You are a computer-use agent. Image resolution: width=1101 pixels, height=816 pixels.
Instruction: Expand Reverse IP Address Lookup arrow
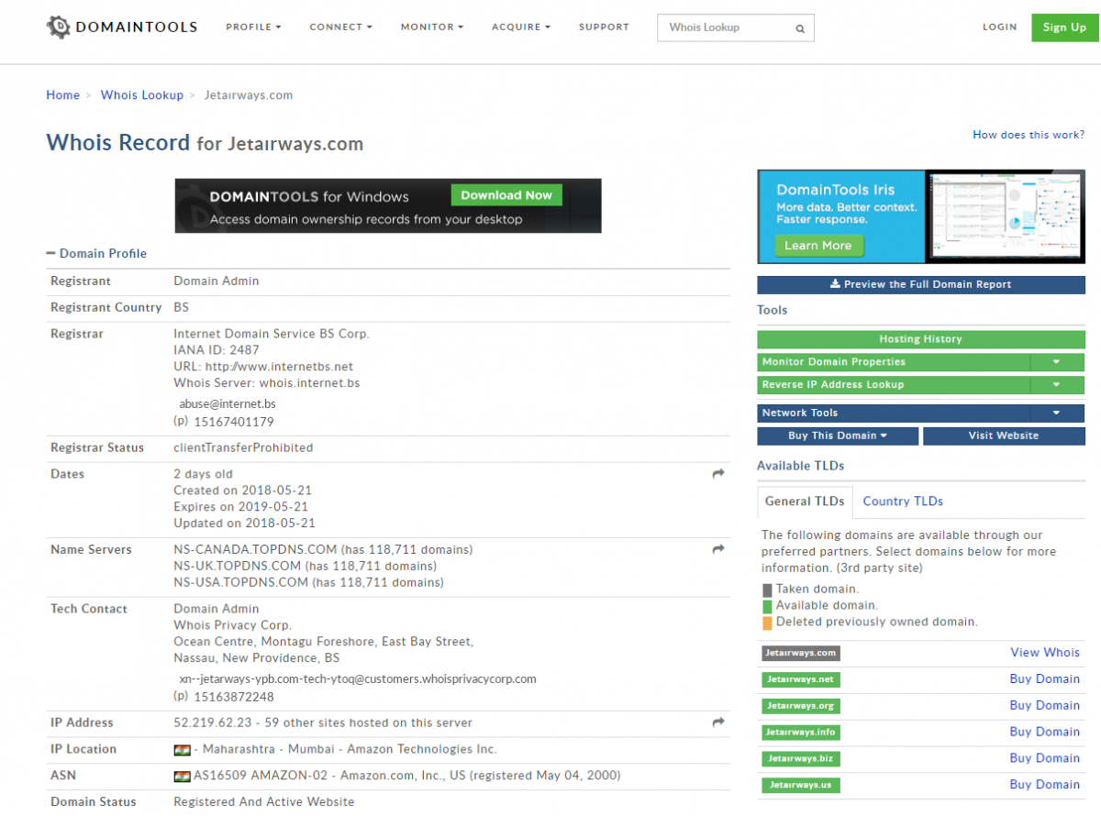(x=1056, y=385)
